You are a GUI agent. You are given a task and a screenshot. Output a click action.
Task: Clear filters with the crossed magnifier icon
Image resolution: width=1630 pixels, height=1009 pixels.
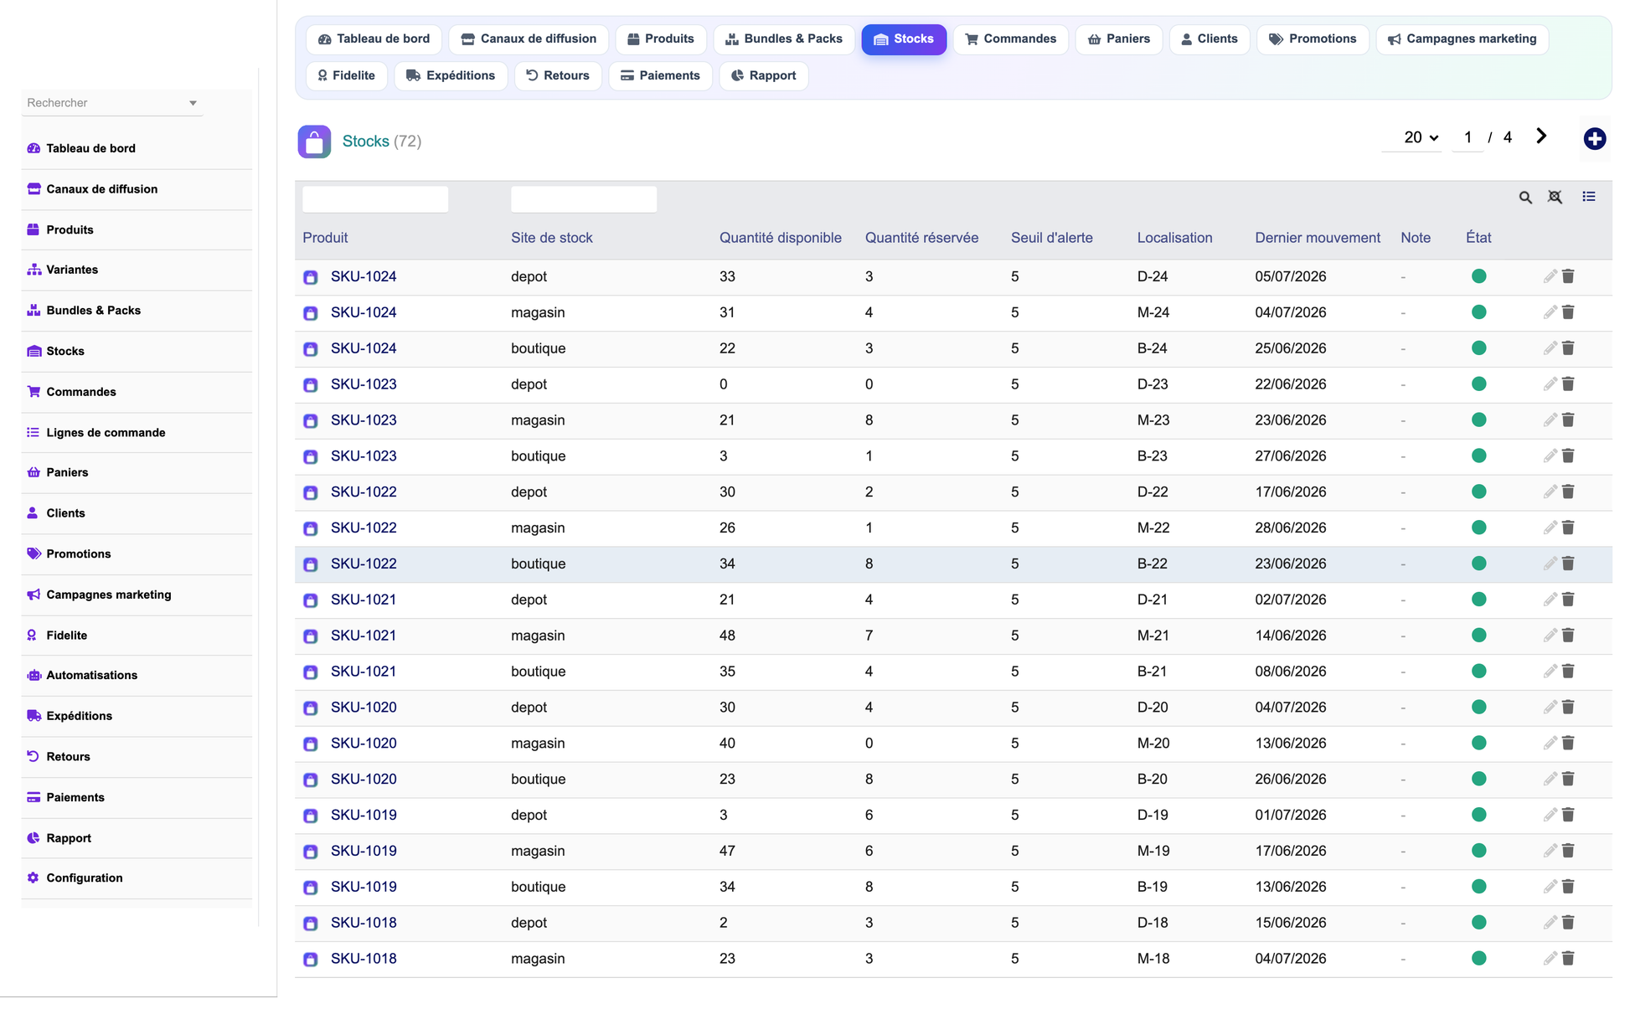click(x=1555, y=197)
